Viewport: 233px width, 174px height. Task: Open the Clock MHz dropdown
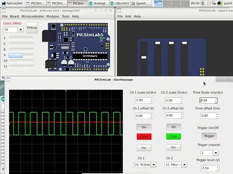[20, 29]
